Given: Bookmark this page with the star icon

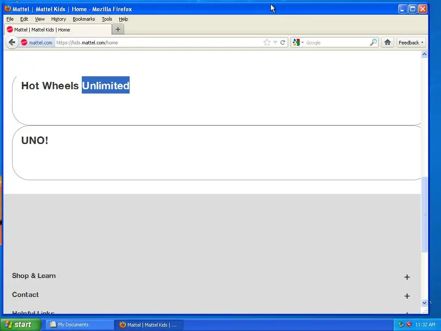Looking at the screenshot, I should point(267,43).
